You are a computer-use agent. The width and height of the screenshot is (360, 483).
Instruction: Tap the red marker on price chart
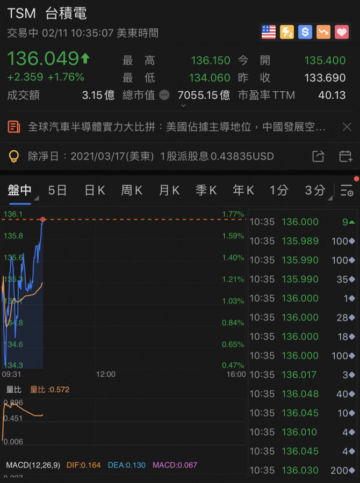click(x=43, y=219)
